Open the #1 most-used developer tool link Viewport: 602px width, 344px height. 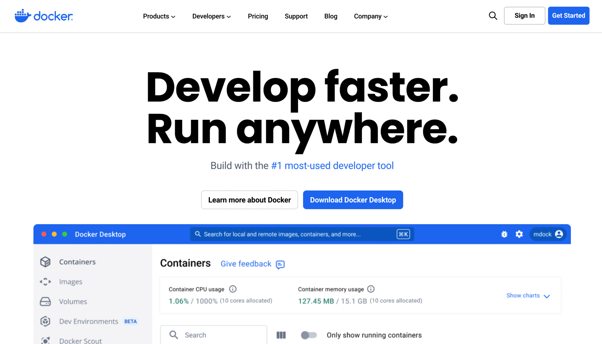tap(332, 165)
